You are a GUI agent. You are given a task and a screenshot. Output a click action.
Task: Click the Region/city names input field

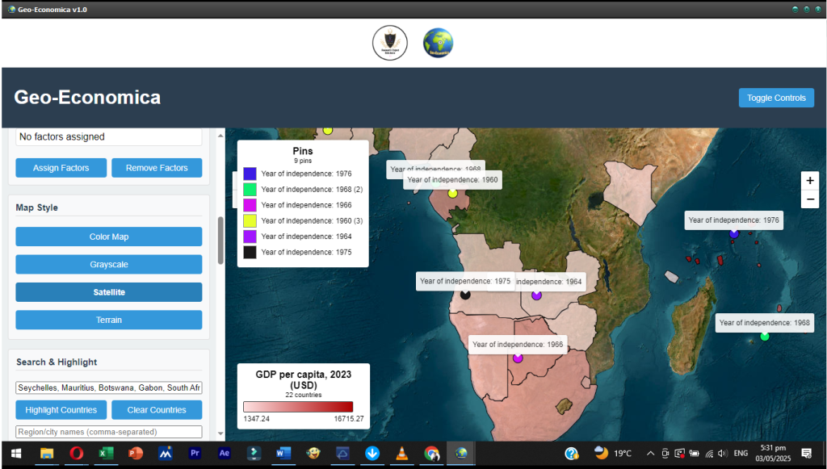109,432
